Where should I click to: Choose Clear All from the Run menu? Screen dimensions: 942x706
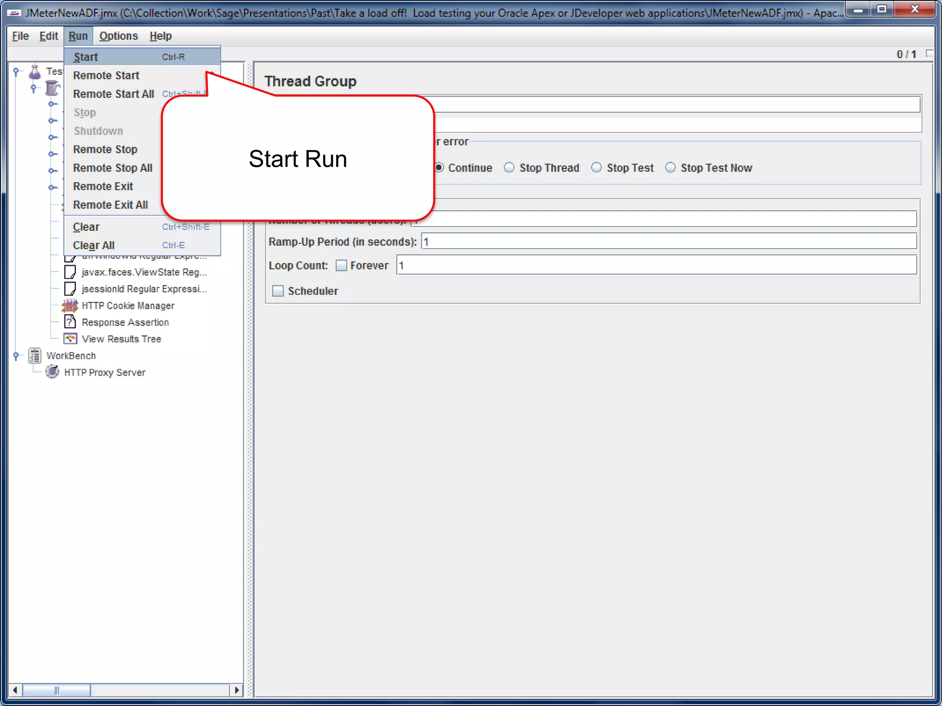pos(143,245)
